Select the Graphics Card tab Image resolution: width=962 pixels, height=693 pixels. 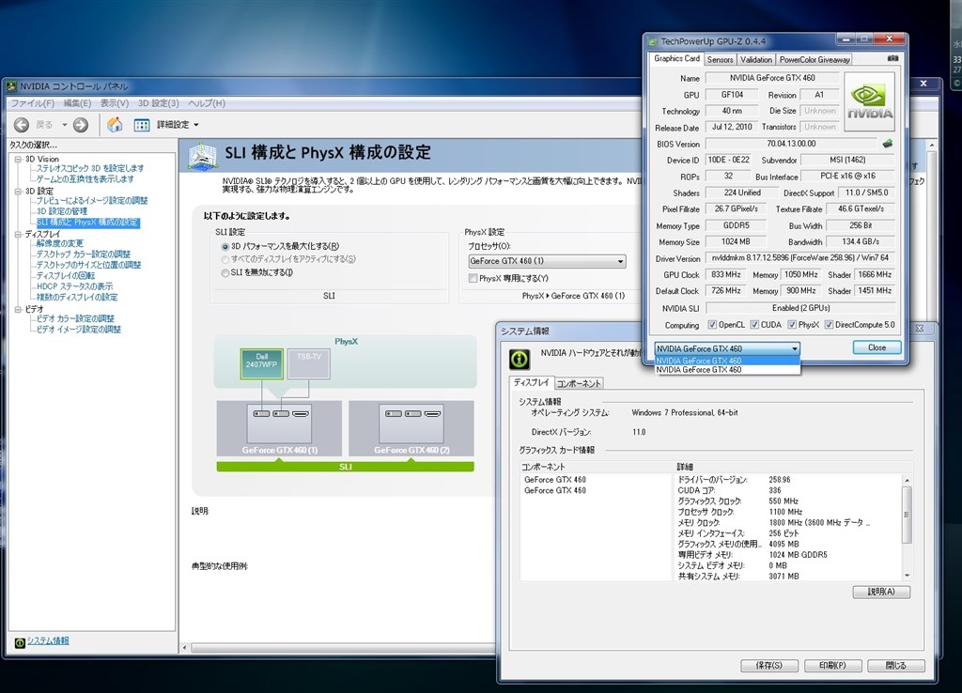click(676, 58)
